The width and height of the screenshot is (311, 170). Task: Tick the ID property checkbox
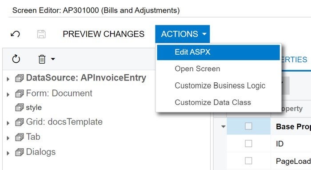pos(248,143)
